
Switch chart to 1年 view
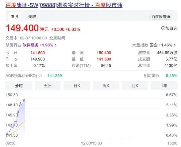pyautogui.click(x=164, y=86)
